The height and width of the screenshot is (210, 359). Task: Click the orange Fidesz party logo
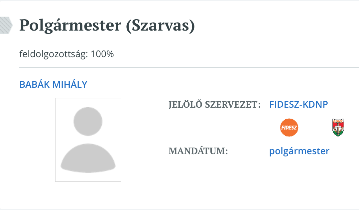(289, 128)
